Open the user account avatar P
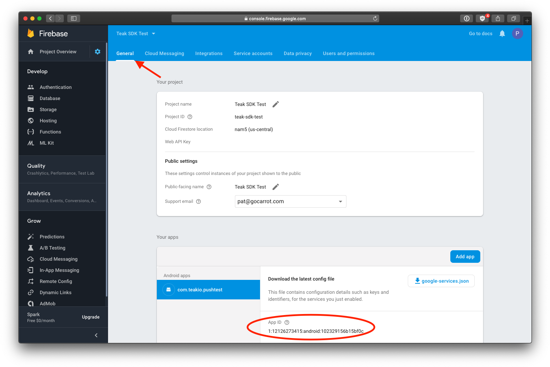Viewport: 550px width, 367px height. point(517,33)
